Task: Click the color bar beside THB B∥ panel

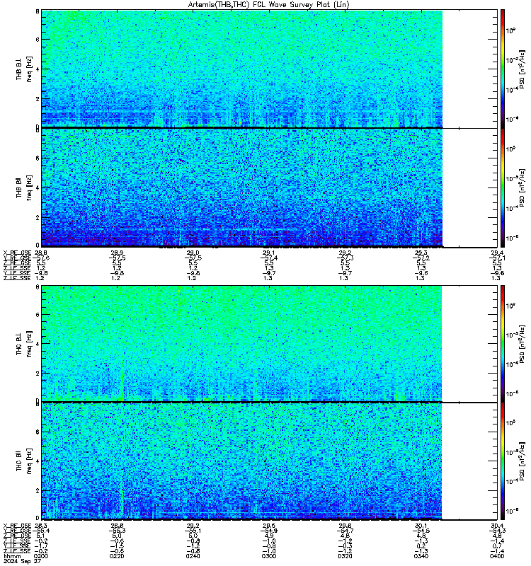Action: click(x=503, y=187)
